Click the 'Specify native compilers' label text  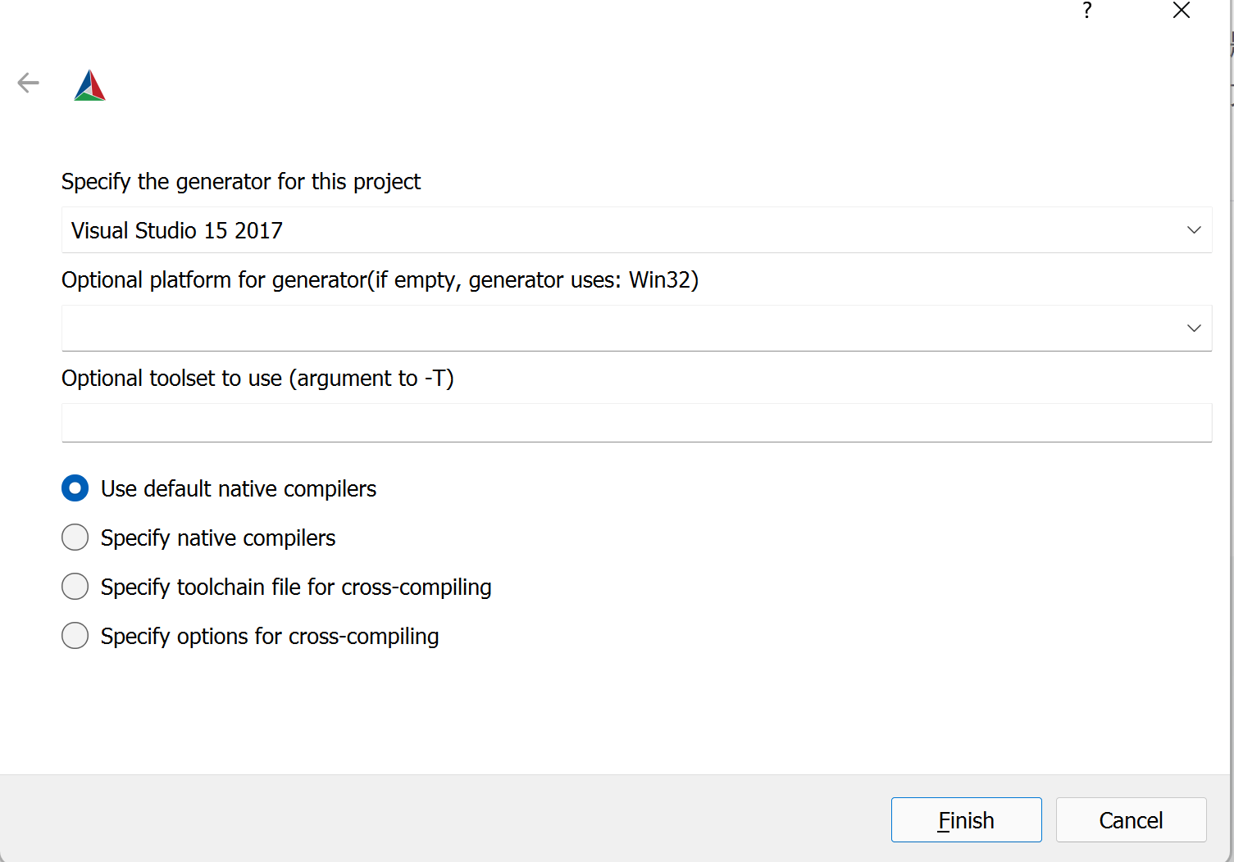point(218,538)
